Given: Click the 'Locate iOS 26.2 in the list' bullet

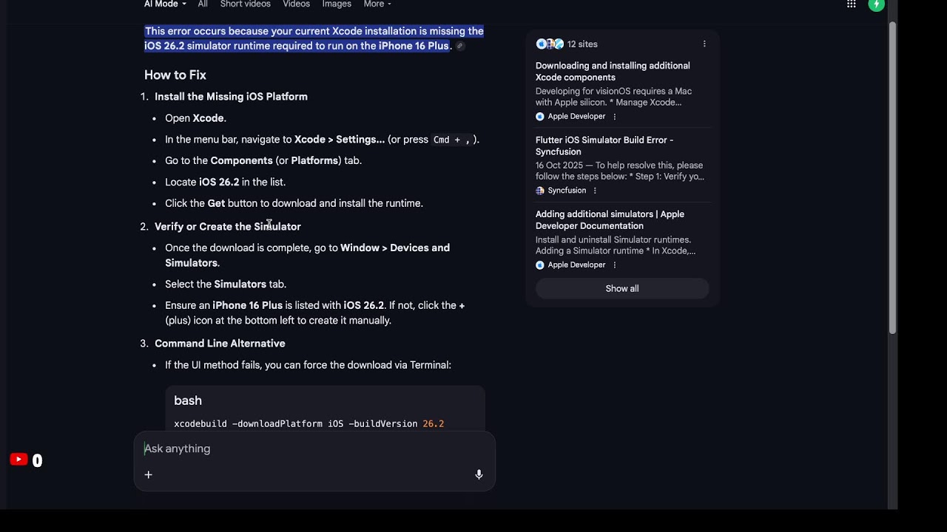Looking at the screenshot, I should coord(225,182).
